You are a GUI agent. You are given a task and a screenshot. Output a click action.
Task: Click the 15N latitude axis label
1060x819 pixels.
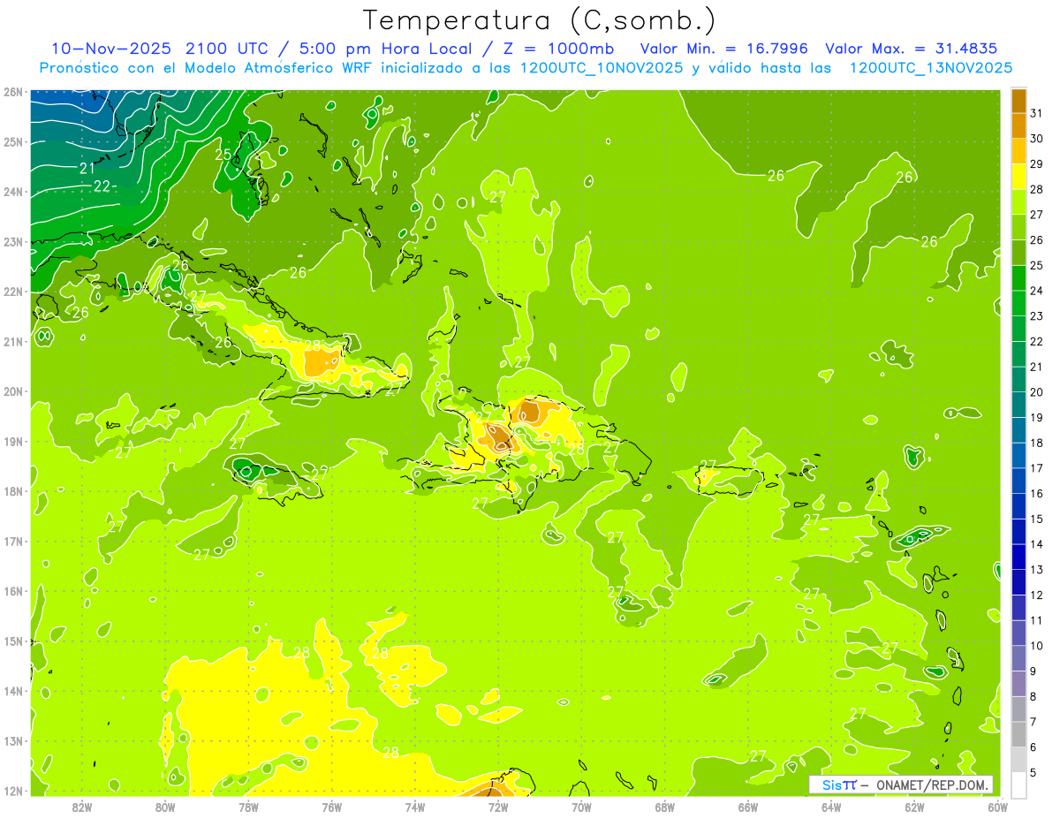coord(13,641)
